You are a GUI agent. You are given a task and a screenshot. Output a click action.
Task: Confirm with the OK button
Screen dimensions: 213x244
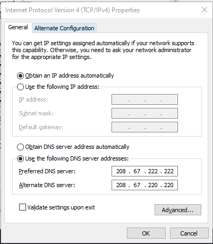point(146,233)
